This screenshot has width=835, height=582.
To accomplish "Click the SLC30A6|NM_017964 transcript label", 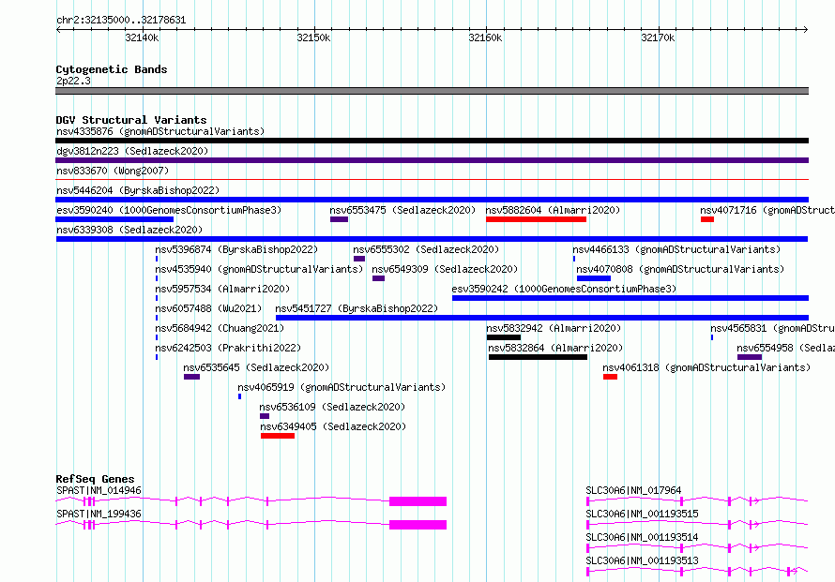I will point(633,490).
